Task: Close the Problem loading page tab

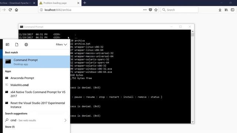Action: [78, 3]
